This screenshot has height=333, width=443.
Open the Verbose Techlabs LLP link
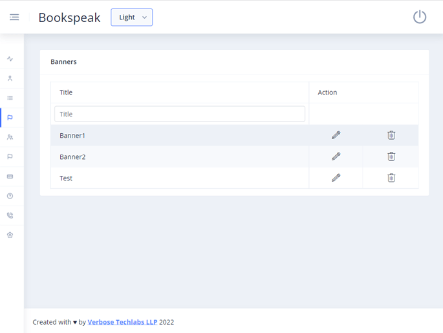[122, 322]
